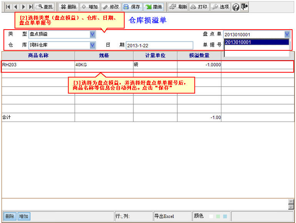Click the next record arrow
The height and width of the screenshot is (223, 296).
click(23, 7)
